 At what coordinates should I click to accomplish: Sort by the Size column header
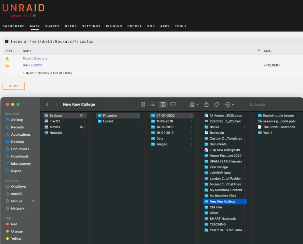[267, 51]
